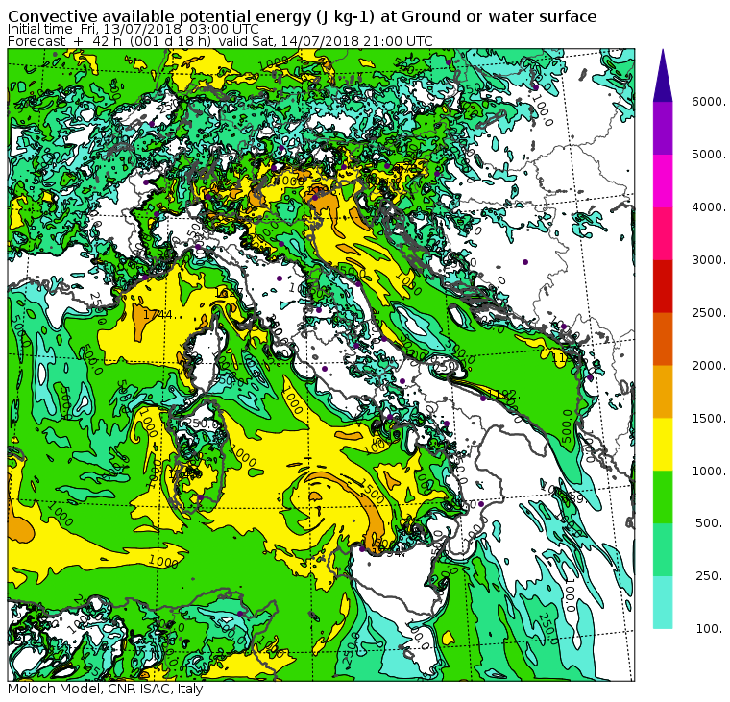Click the "4000." legend label
730x702 pixels.
709,207
